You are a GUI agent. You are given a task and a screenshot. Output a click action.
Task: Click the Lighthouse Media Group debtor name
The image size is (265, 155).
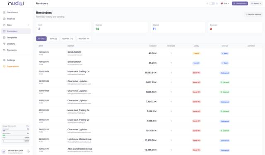pyautogui.click(x=79, y=139)
